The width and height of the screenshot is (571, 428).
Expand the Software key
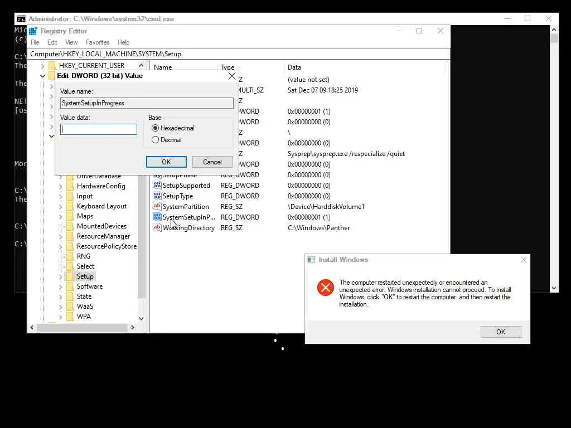pos(60,287)
